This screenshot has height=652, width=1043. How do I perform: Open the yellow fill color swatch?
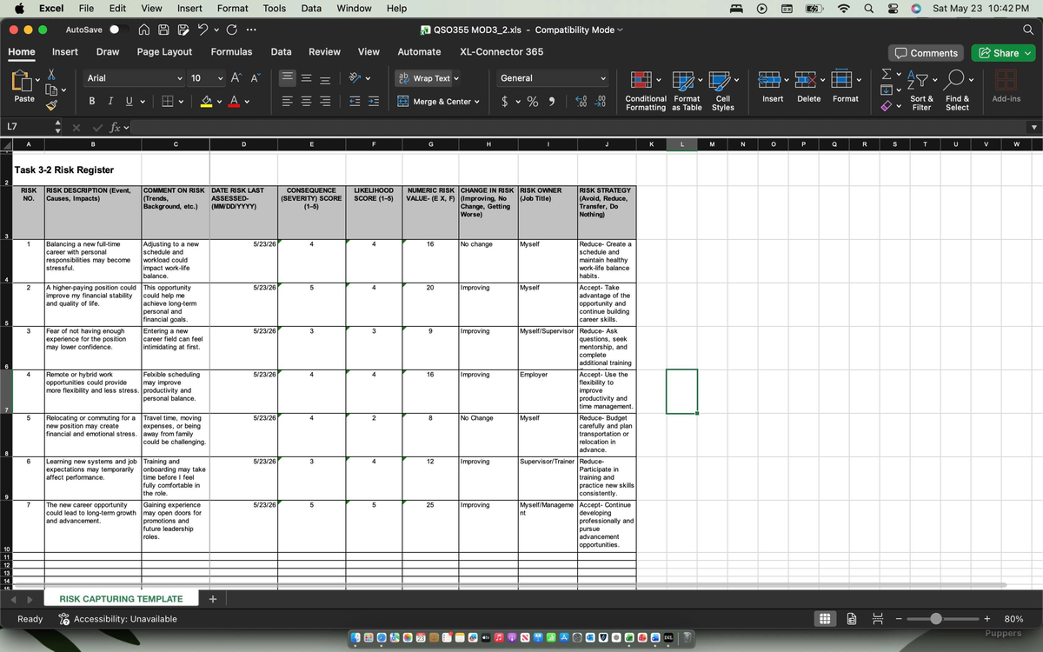click(x=206, y=102)
